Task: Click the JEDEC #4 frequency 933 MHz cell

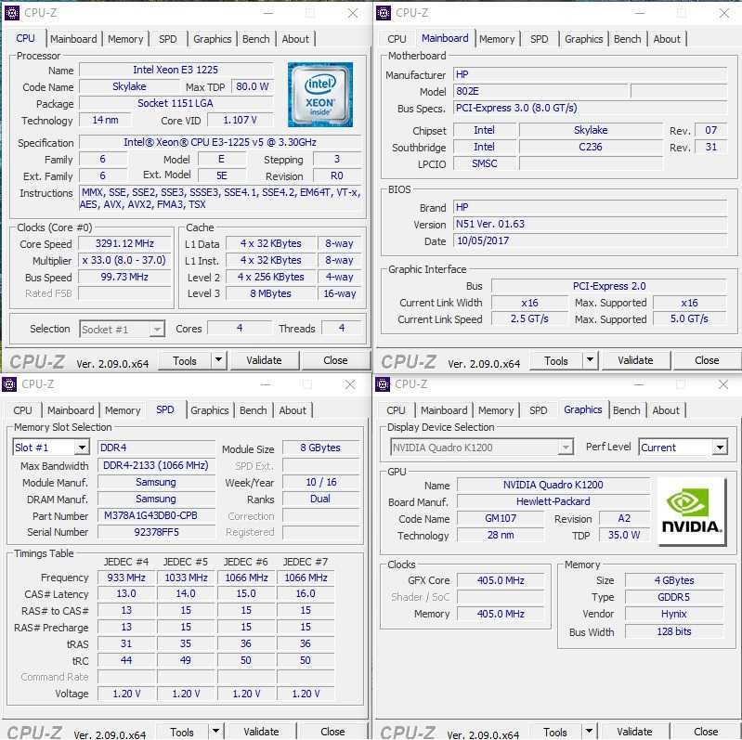Action: (126, 578)
